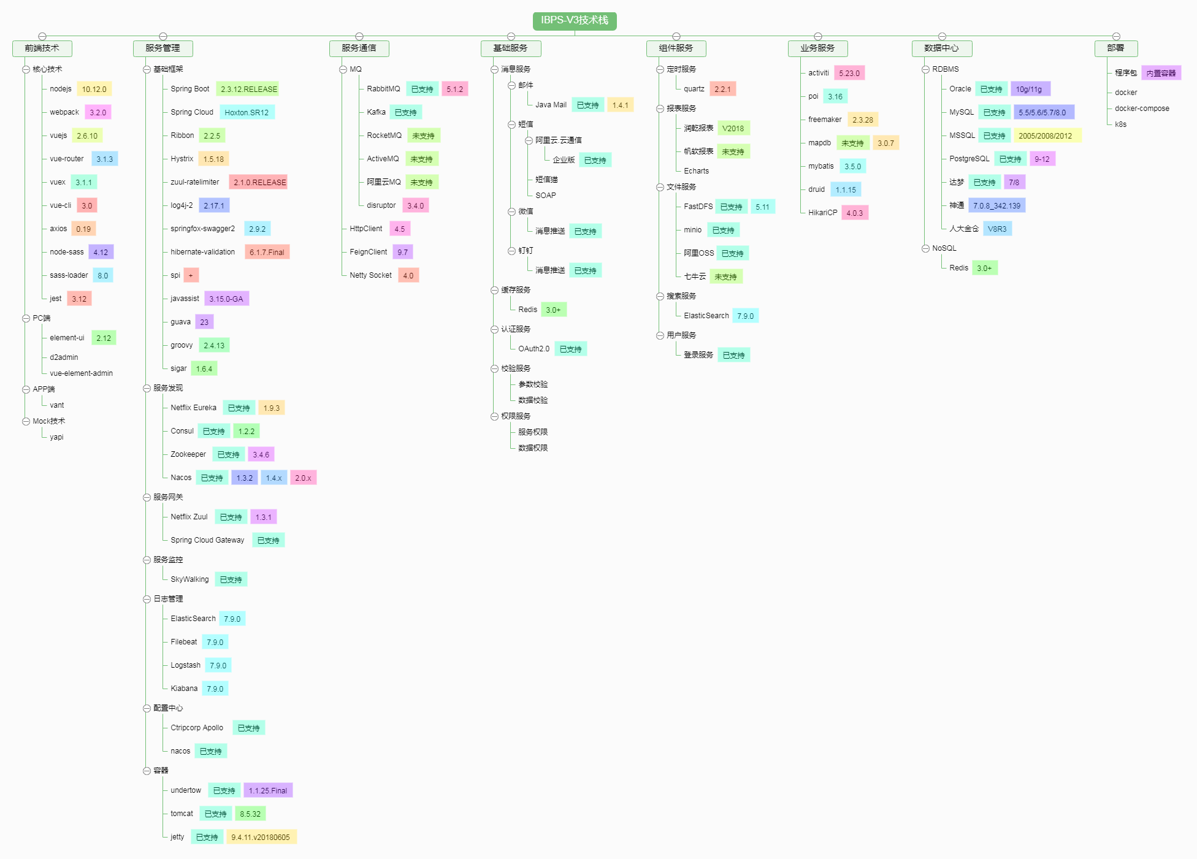Select the webpack node
Viewport: 1197px width, 859px height.
click(65, 112)
